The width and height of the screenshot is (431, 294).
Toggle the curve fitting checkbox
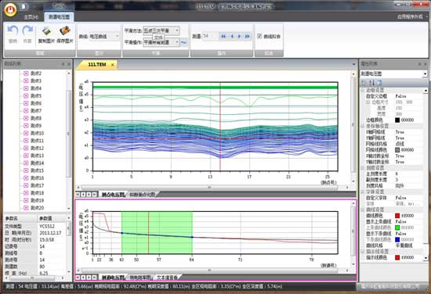[259, 36]
